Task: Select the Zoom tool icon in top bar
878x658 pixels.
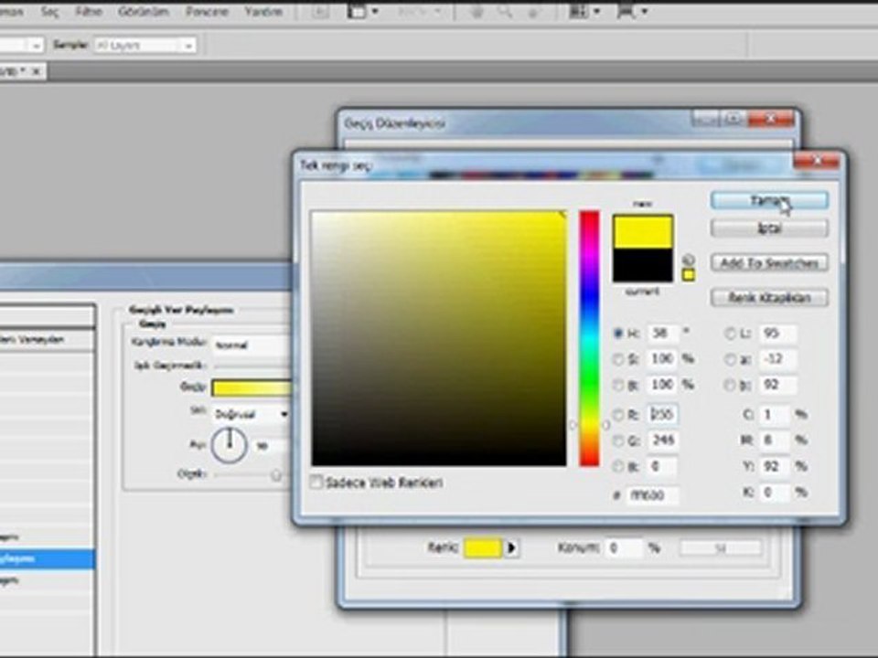Action: (x=505, y=11)
